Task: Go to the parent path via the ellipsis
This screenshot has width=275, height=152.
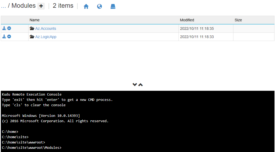Action: pos(3,6)
